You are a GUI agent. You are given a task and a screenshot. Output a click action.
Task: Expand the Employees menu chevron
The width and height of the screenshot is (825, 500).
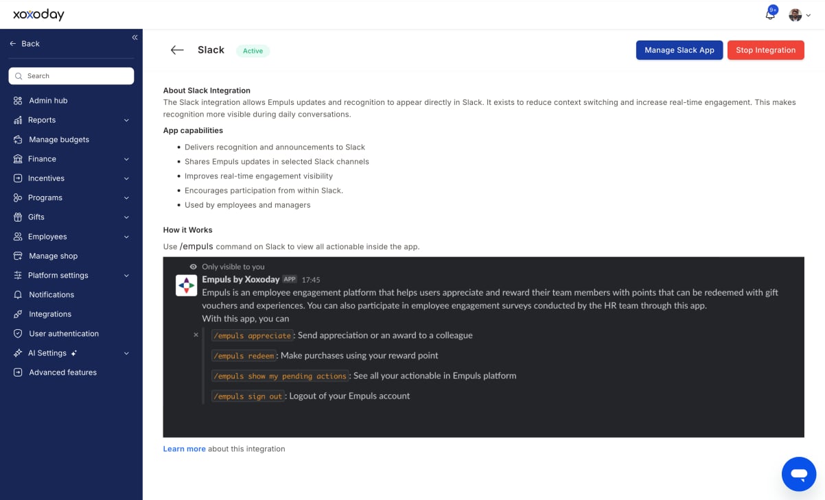(126, 237)
